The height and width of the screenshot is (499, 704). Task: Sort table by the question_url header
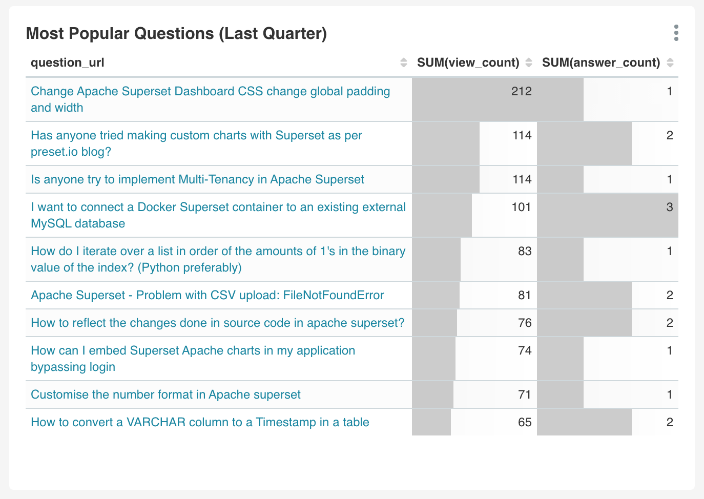coord(68,63)
